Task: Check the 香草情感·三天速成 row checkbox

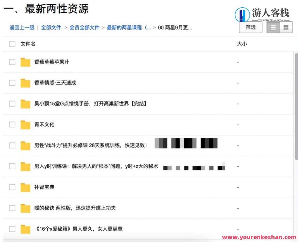Action: click(12, 83)
